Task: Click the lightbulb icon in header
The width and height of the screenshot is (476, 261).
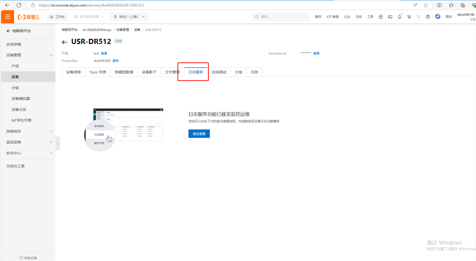Action: point(418,17)
